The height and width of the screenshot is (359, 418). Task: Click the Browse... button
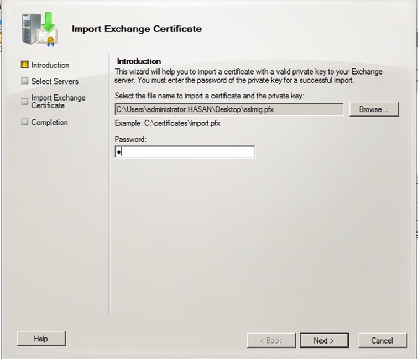tap(374, 109)
